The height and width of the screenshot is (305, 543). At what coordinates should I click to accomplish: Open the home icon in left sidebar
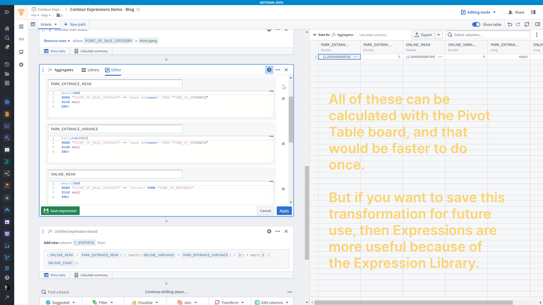coord(7,29)
